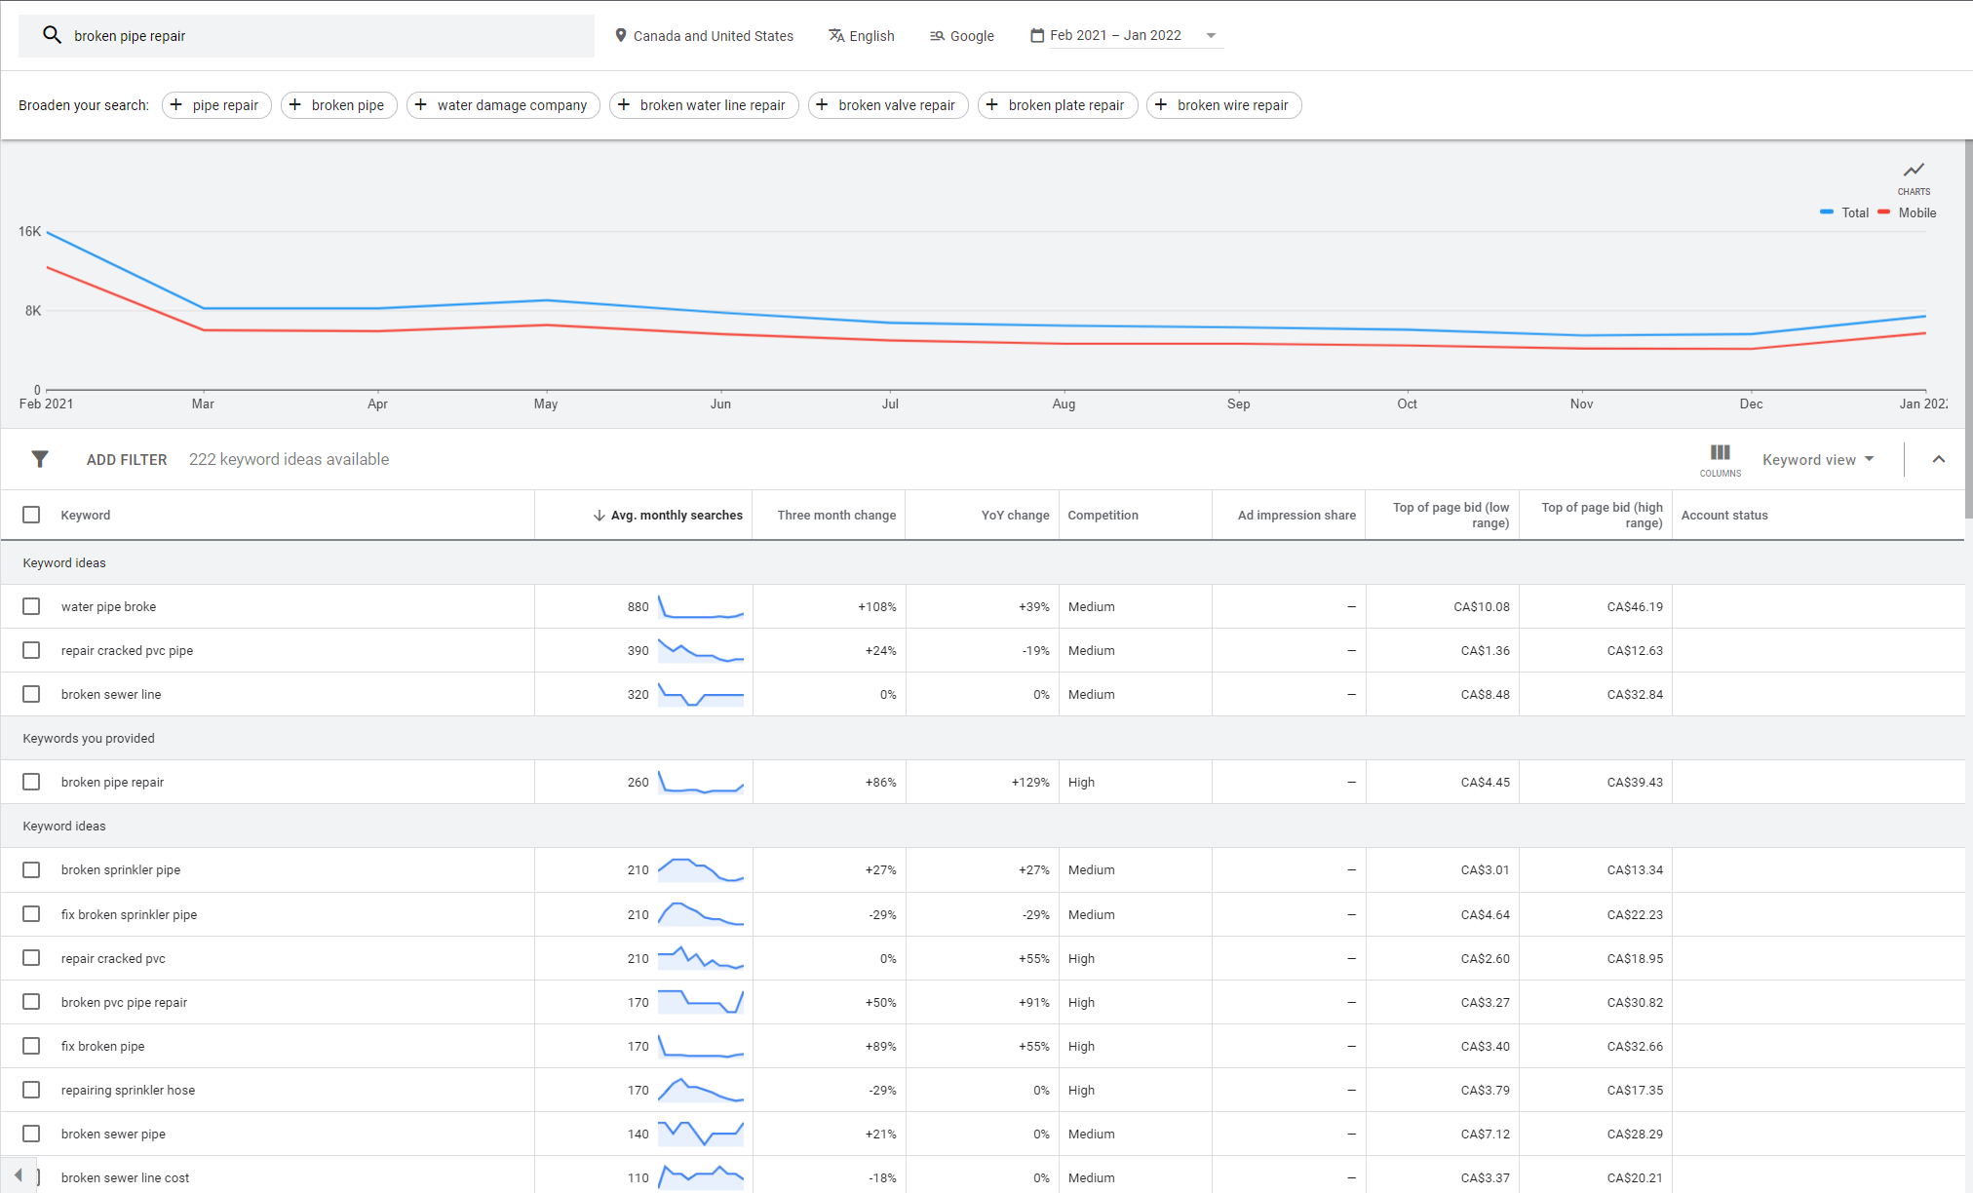Viewport: 1973px width, 1193px height.
Task: Click the CA$46.19 high bid value
Action: [1635, 606]
